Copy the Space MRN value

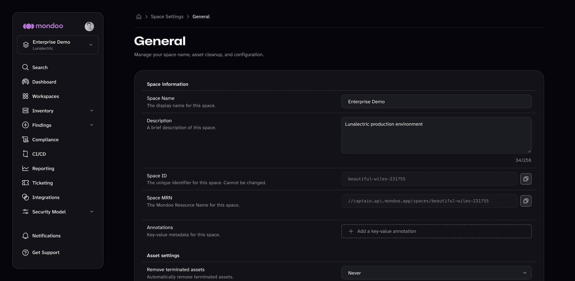526,201
